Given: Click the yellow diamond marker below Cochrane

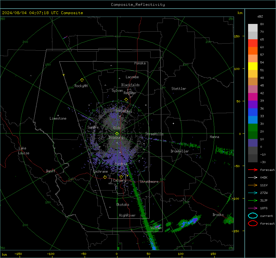Looking at the screenshot, I should [x=105, y=177].
